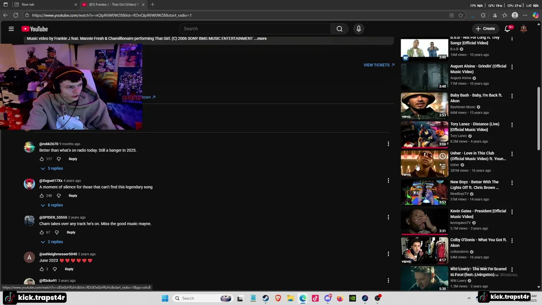Open Brave browser from taskbar
542x305 pixels.
(278, 298)
